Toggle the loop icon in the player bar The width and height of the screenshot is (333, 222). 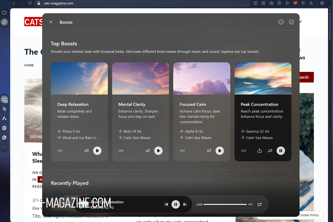250,205
